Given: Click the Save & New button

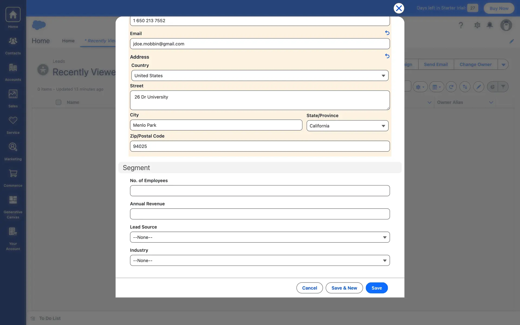Looking at the screenshot, I should pos(344,288).
